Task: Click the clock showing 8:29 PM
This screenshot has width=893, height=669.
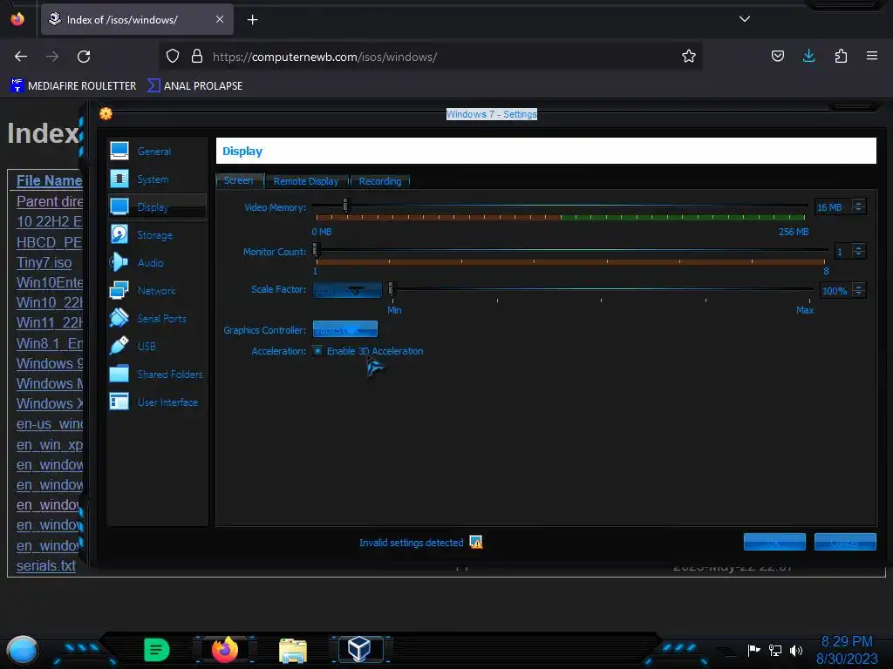Action: click(846, 642)
